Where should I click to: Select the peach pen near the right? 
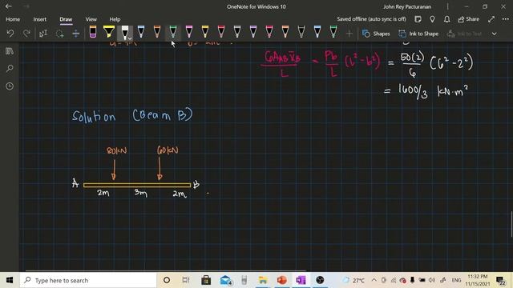[285, 32]
